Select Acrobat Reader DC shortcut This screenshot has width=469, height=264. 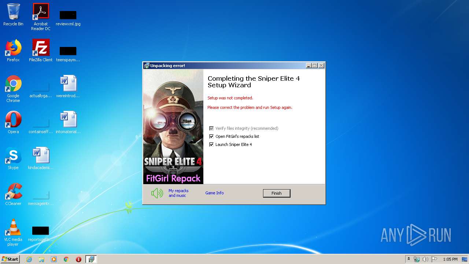(41, 17)
